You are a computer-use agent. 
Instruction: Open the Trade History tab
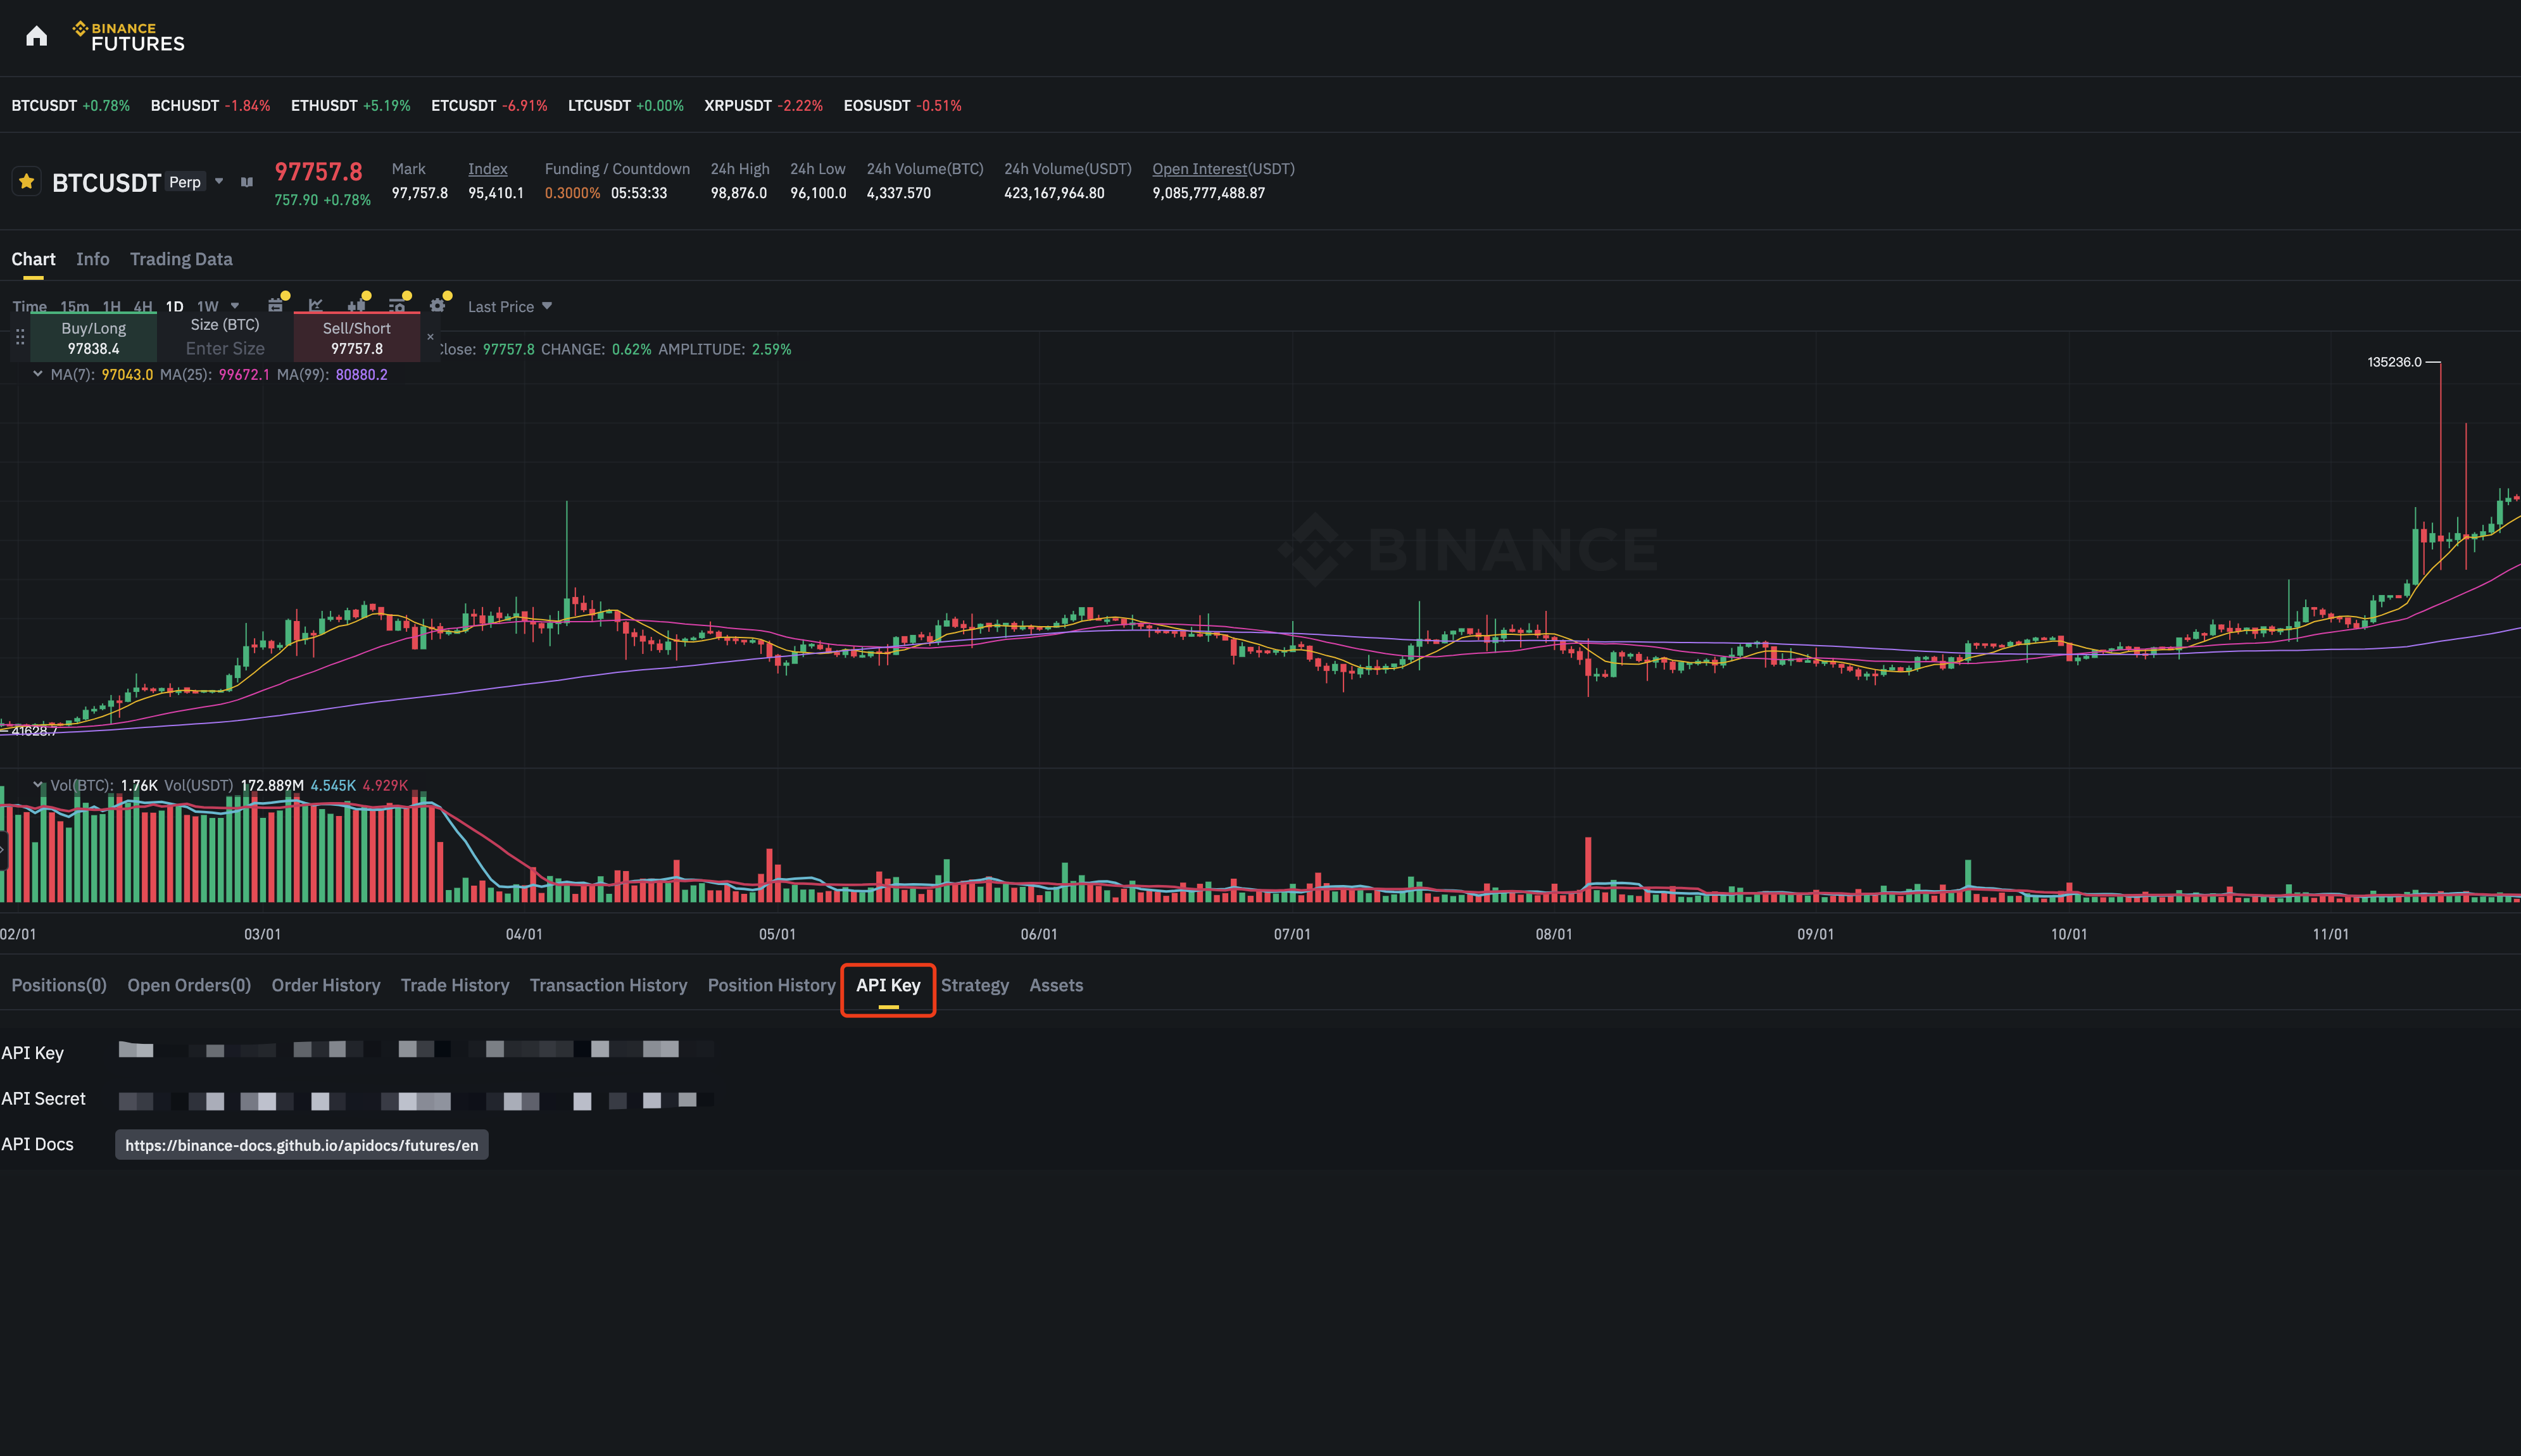pos(455,986)
